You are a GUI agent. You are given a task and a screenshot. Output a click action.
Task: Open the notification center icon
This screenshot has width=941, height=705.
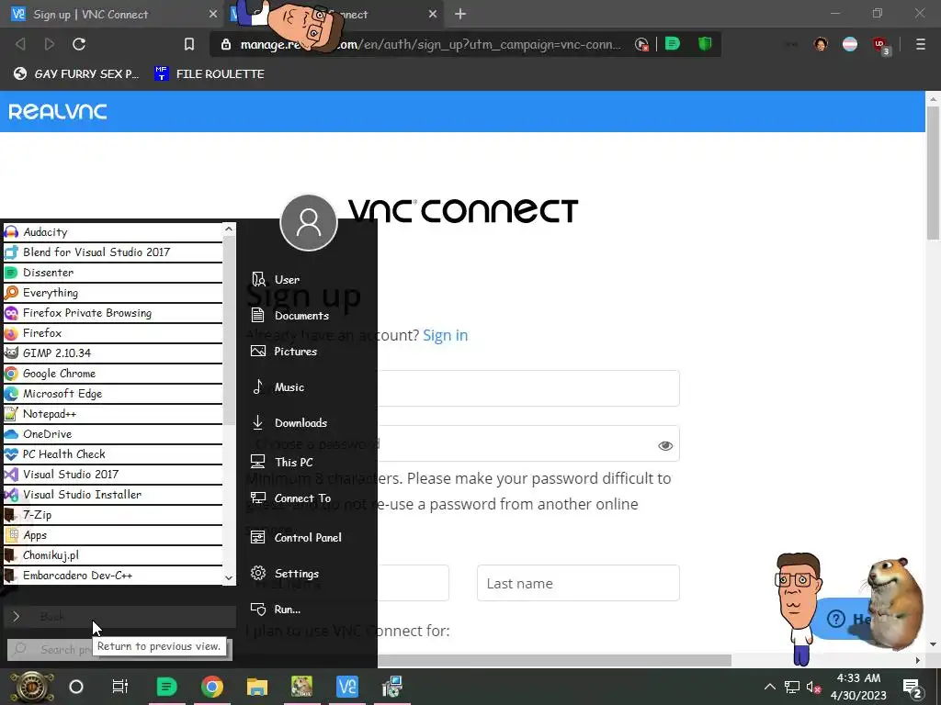(913, 688)
